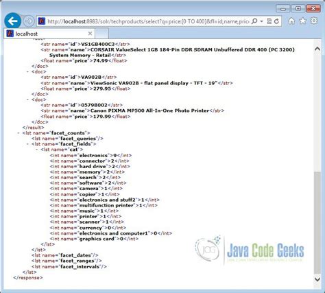
Task: Open a new blank tab
Action: tap(101, 34)
